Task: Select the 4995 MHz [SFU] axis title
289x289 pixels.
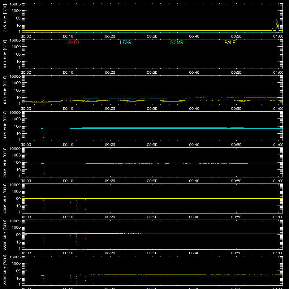Action: click(5, 198)
